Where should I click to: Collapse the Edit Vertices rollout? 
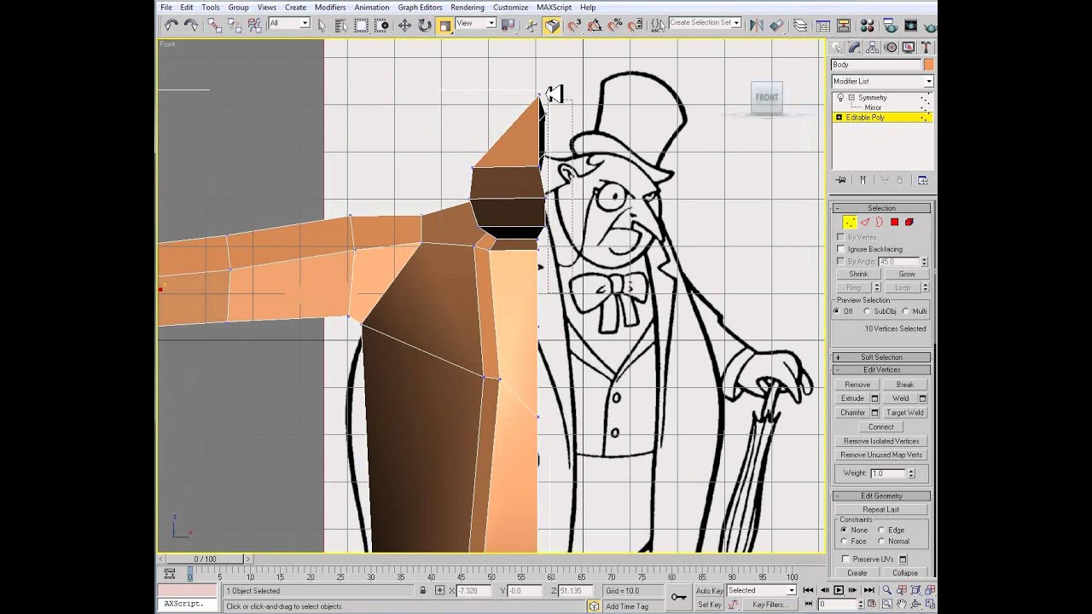(881, 369)
